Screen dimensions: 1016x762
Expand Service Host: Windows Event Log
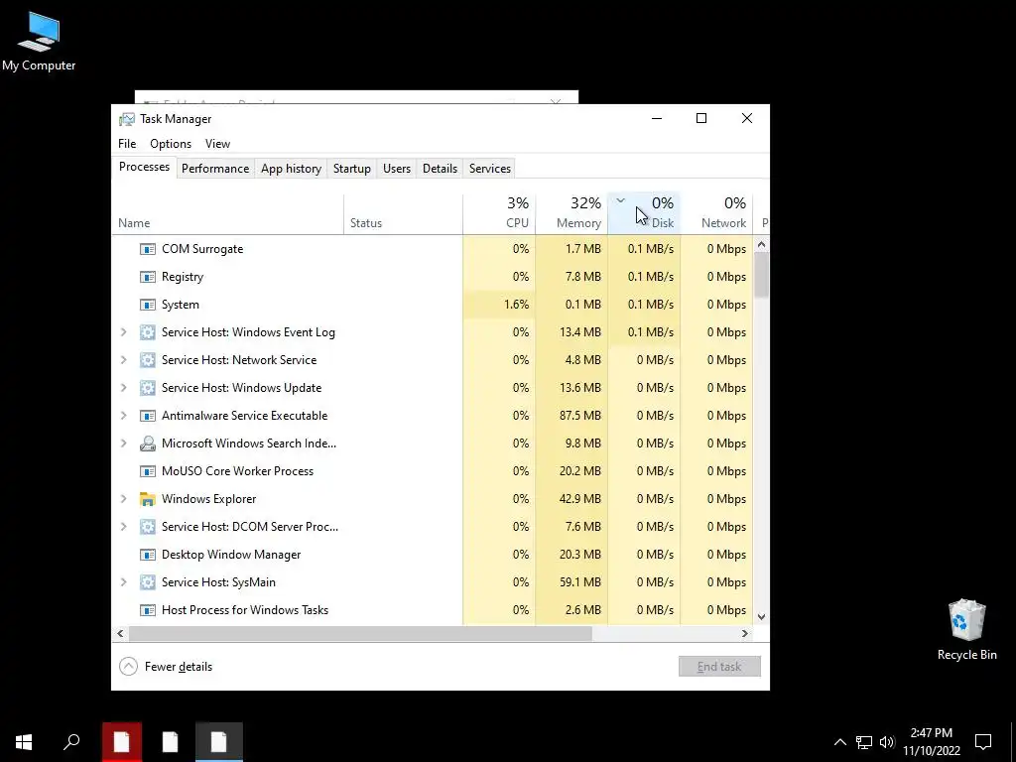click(x=124, y=332)
